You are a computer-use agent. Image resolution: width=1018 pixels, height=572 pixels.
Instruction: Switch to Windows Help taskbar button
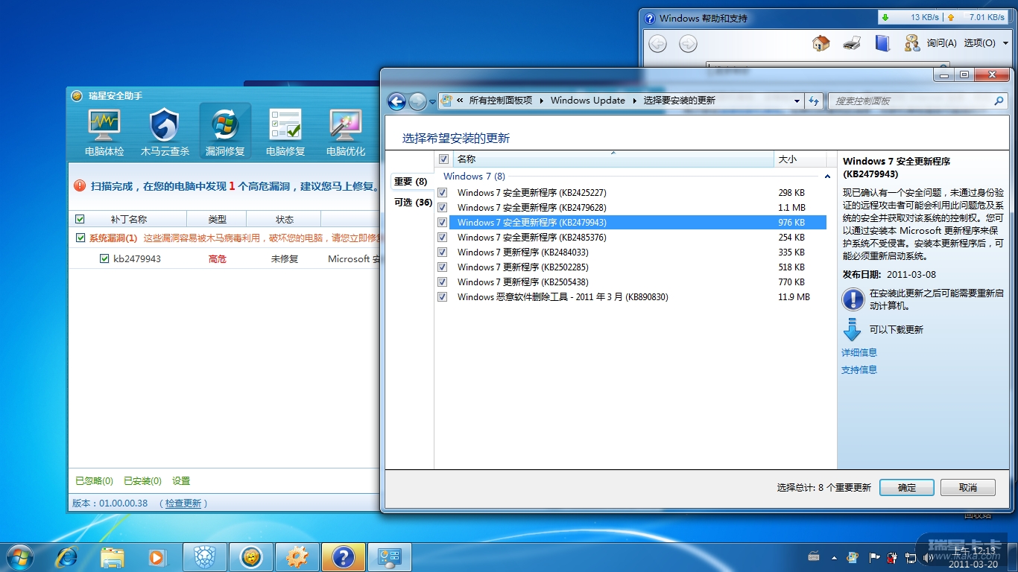point(344,556)
